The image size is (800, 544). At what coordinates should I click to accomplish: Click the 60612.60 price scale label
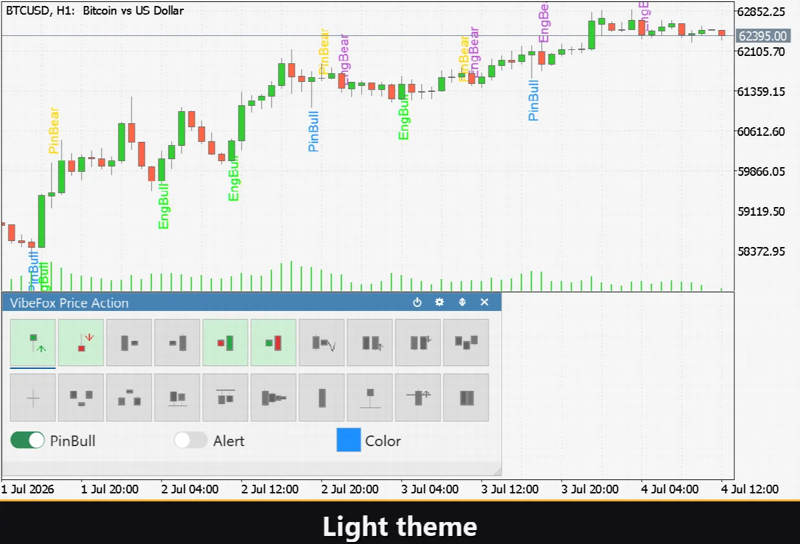(761, 132)
